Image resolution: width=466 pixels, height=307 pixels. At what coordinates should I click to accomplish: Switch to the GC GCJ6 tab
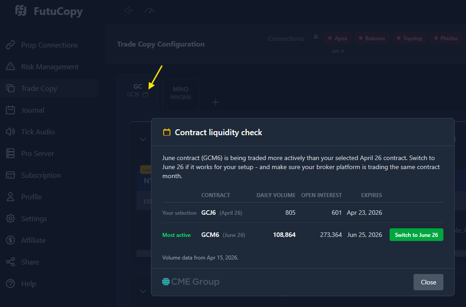(137, 90)
